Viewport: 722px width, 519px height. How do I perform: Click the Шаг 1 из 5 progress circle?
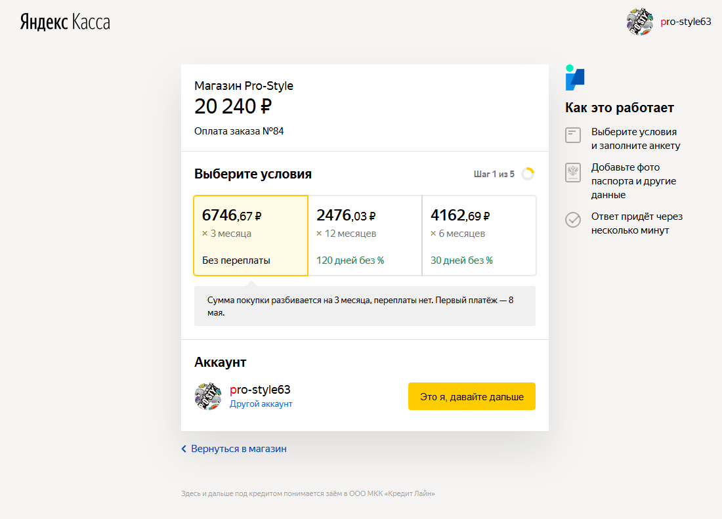tap(528, 174)
